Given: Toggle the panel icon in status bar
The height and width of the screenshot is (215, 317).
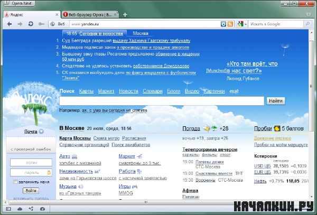Looking at the screenshot, I should [8, 209].
